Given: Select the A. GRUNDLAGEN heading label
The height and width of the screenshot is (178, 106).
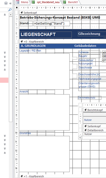Looking at the screenshot, I should click(x=33, y=46).
